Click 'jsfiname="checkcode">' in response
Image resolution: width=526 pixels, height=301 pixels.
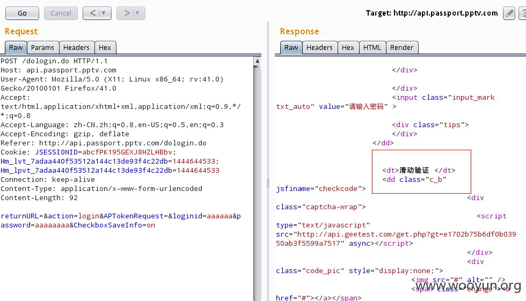pos(321,189)
